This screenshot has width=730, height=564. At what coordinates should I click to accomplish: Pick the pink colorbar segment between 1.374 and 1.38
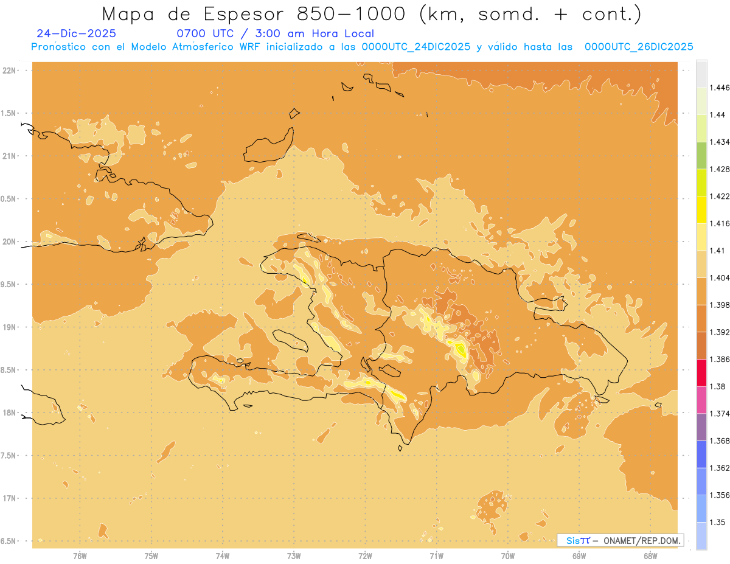(701, 400)
